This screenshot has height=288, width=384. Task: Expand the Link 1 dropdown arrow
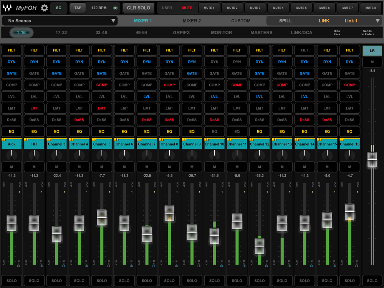(377, 21)
